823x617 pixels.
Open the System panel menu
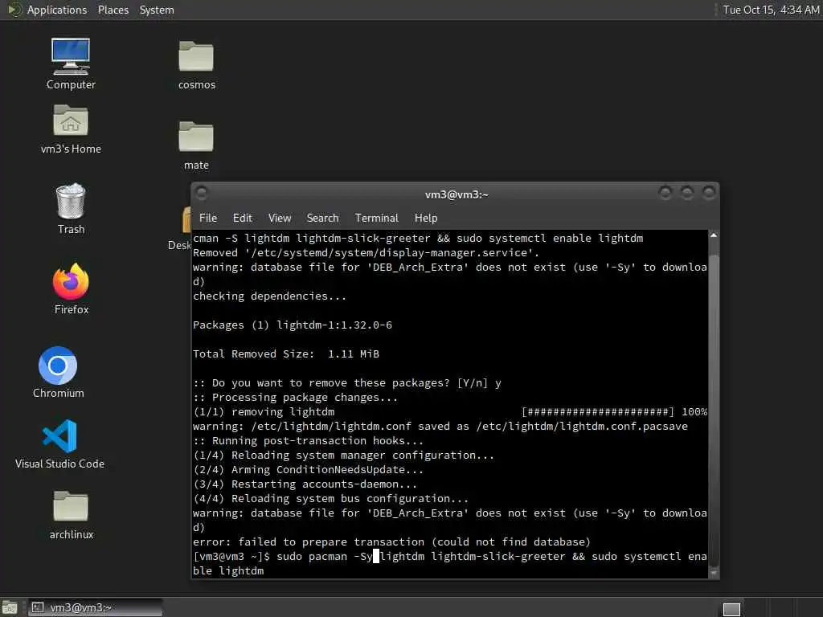(x=157, y=10)
